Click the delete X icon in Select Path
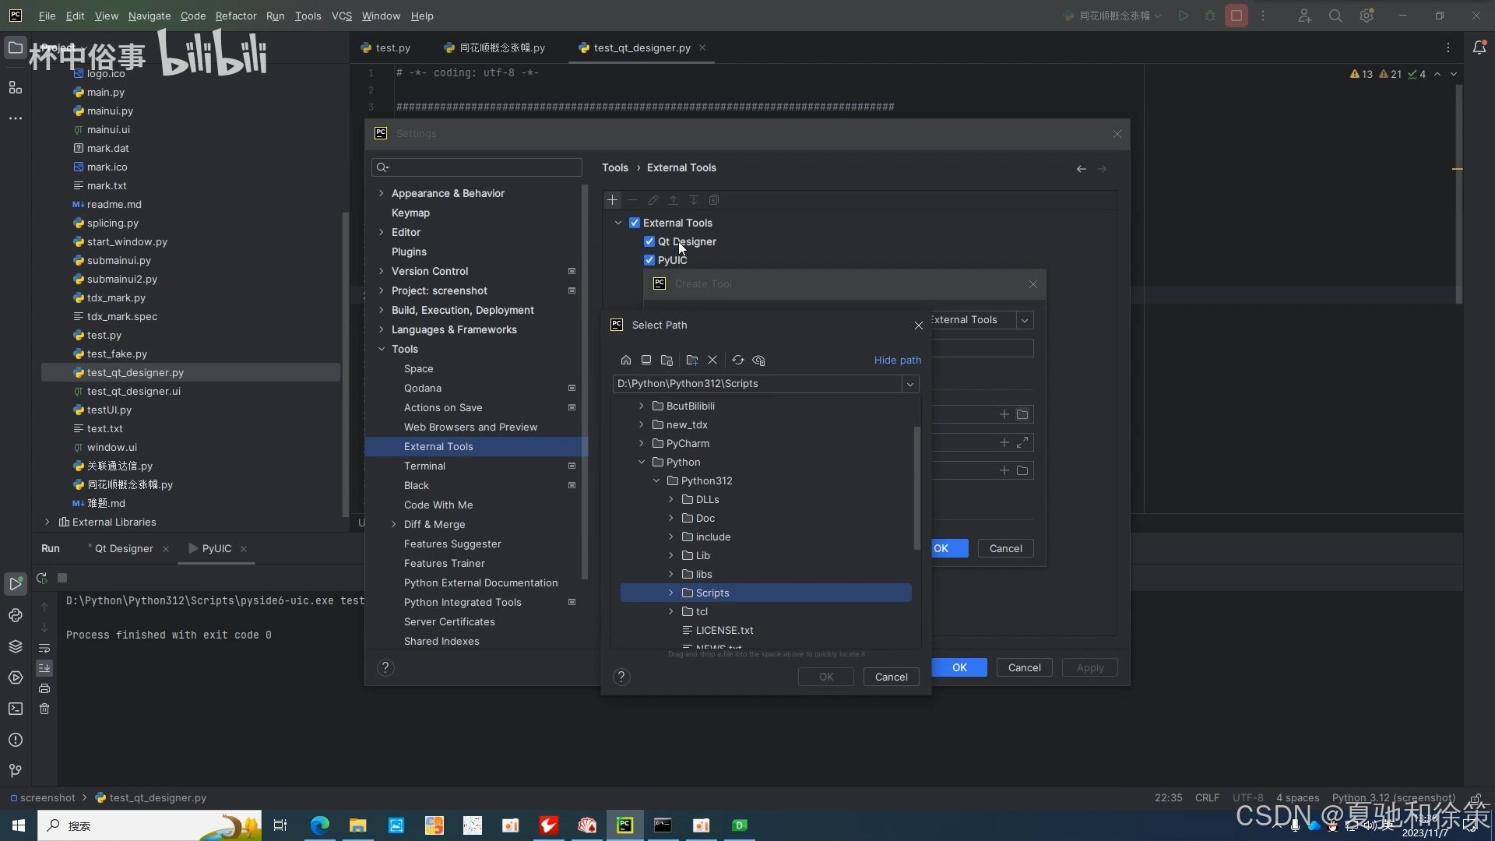The image size is (1495, 841). point(712,360)
